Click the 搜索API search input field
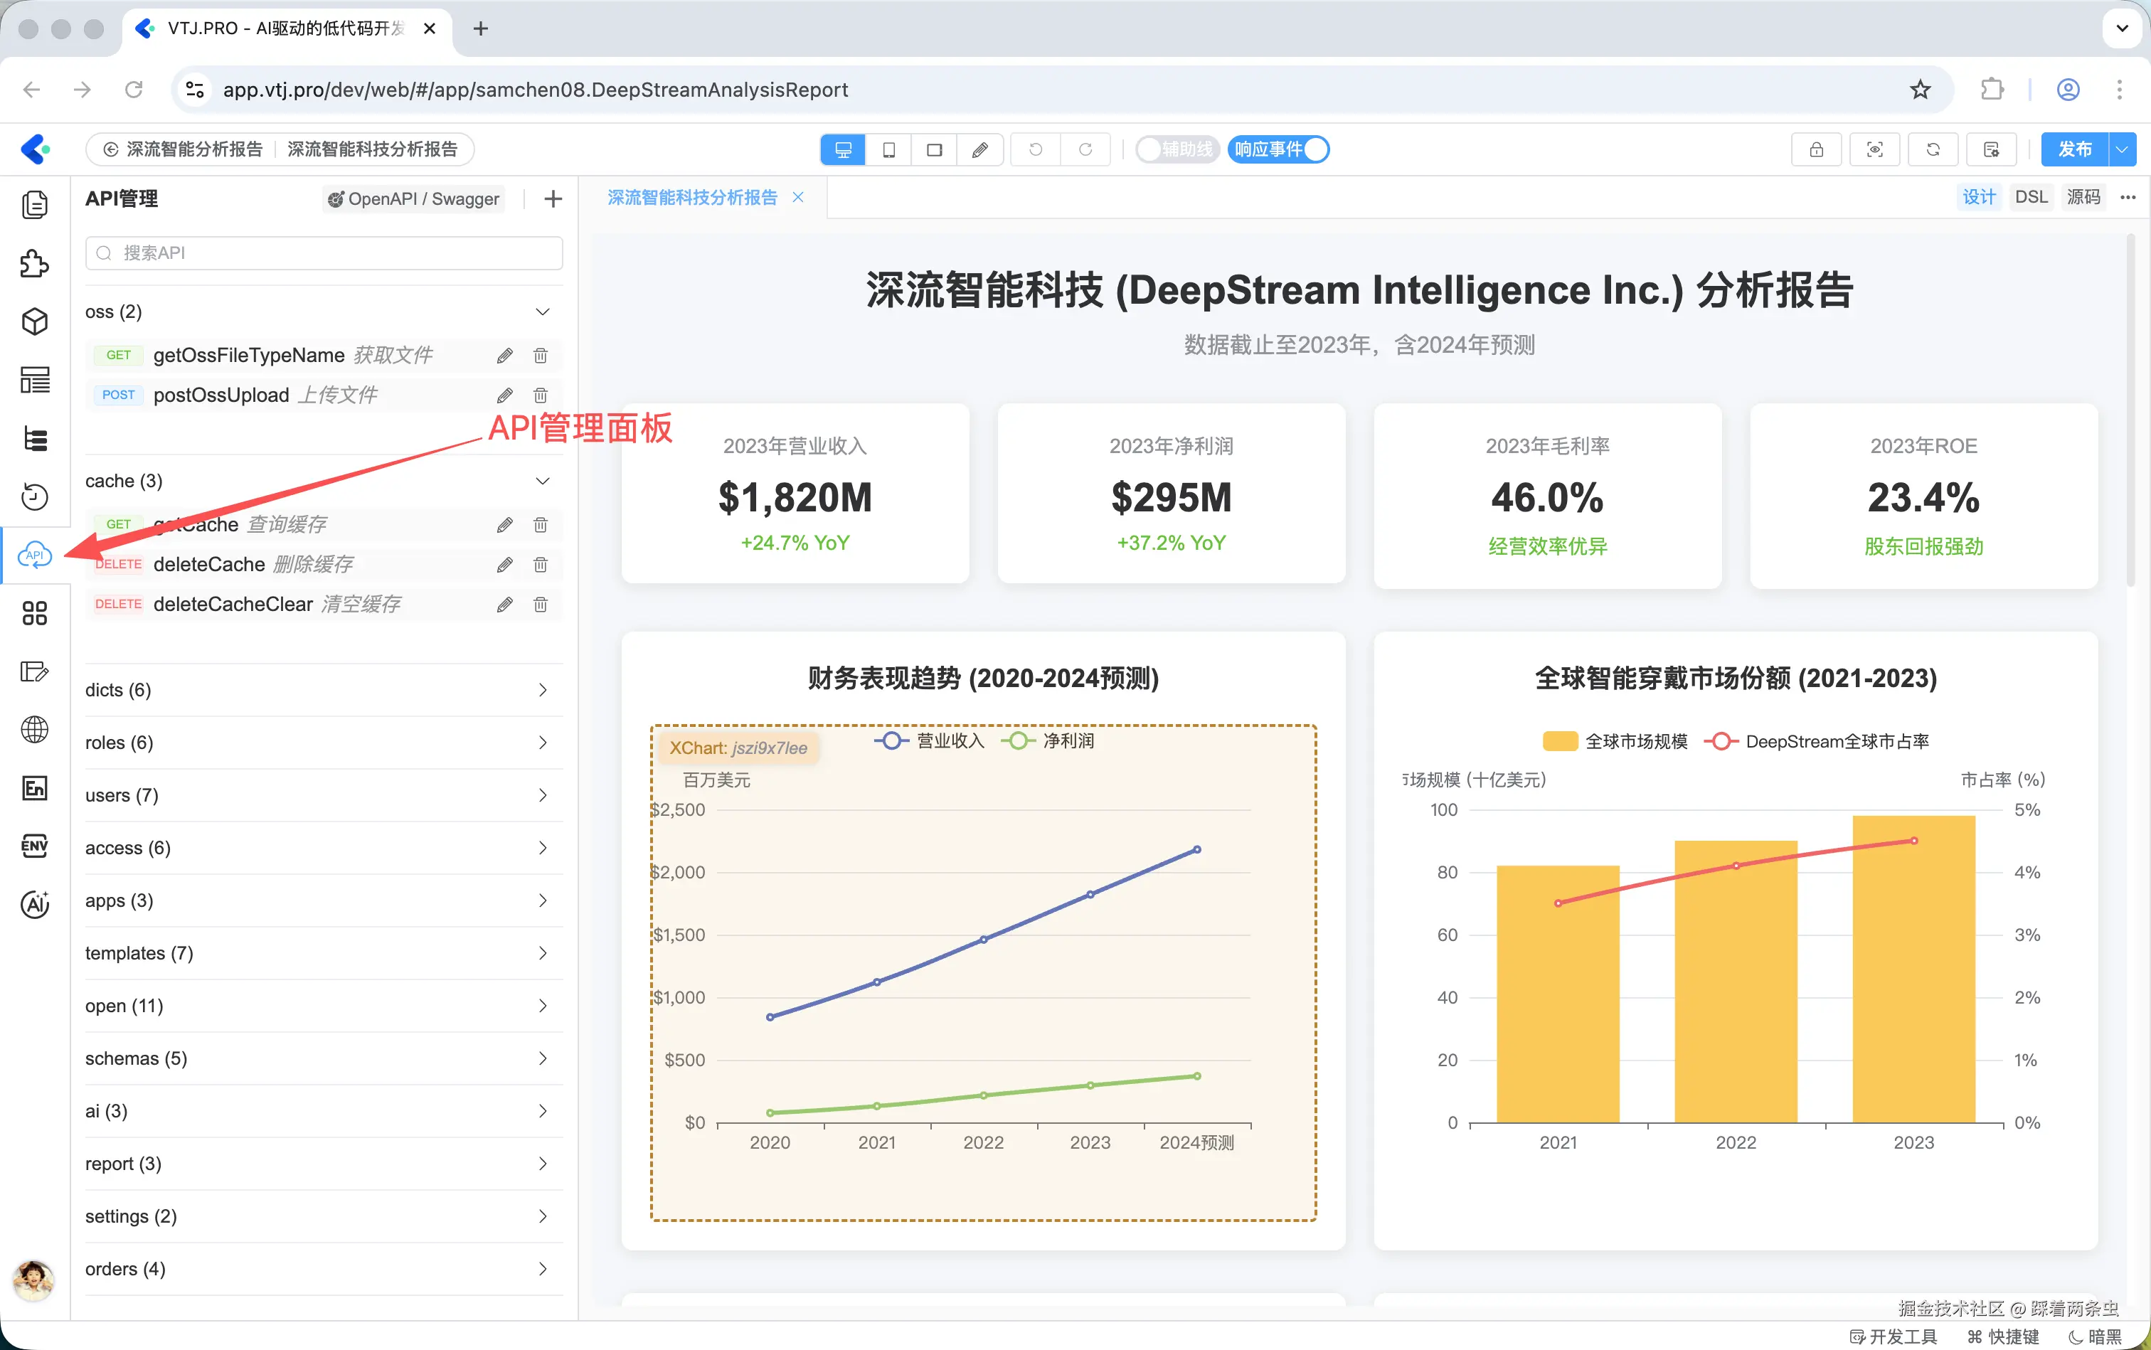The height and width of the screenshot is (1350, 2151). pos(324,253)
